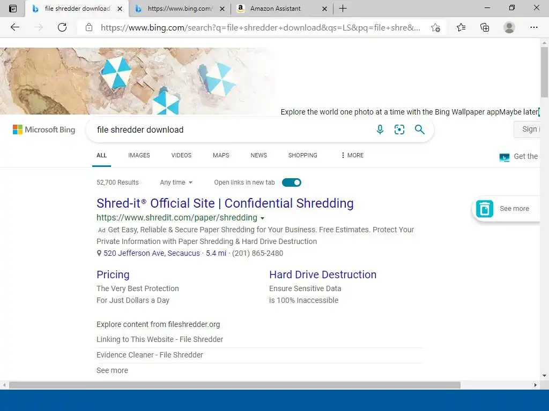549x411 pixels.
Task: Click the Sign in button
Action: point(528,130)
